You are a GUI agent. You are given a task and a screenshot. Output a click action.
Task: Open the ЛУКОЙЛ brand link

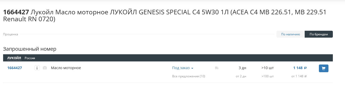point(14,58)
